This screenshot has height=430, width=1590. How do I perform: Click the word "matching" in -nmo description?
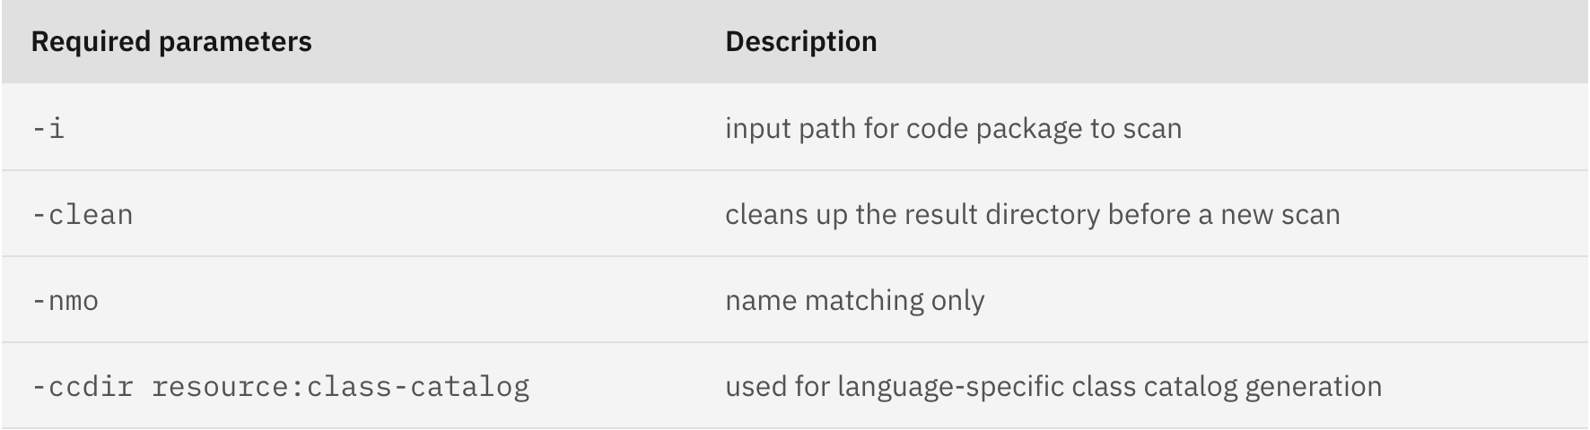[863, 301]
